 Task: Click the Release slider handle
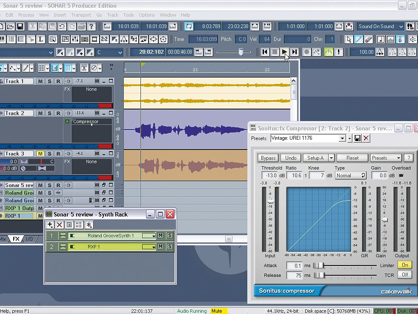pyautogui.click(x=319, y=275)
